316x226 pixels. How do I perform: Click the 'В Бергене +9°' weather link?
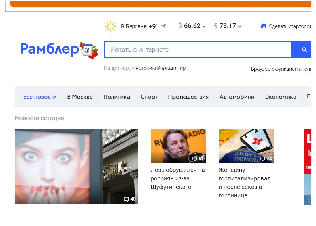pyautogui.click(x=139, y=26)
